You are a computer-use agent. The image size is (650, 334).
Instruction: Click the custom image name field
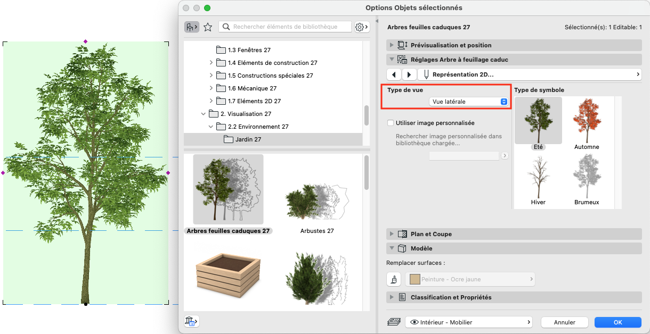(x=464, y=156)
